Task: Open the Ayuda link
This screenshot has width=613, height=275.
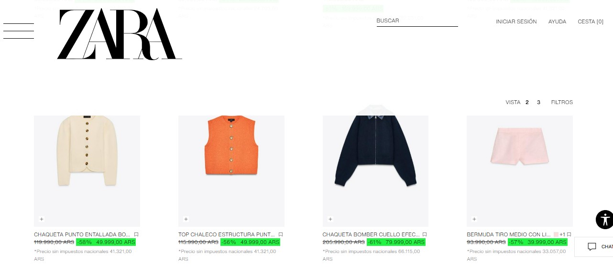Action: click(x=557, y=21)
